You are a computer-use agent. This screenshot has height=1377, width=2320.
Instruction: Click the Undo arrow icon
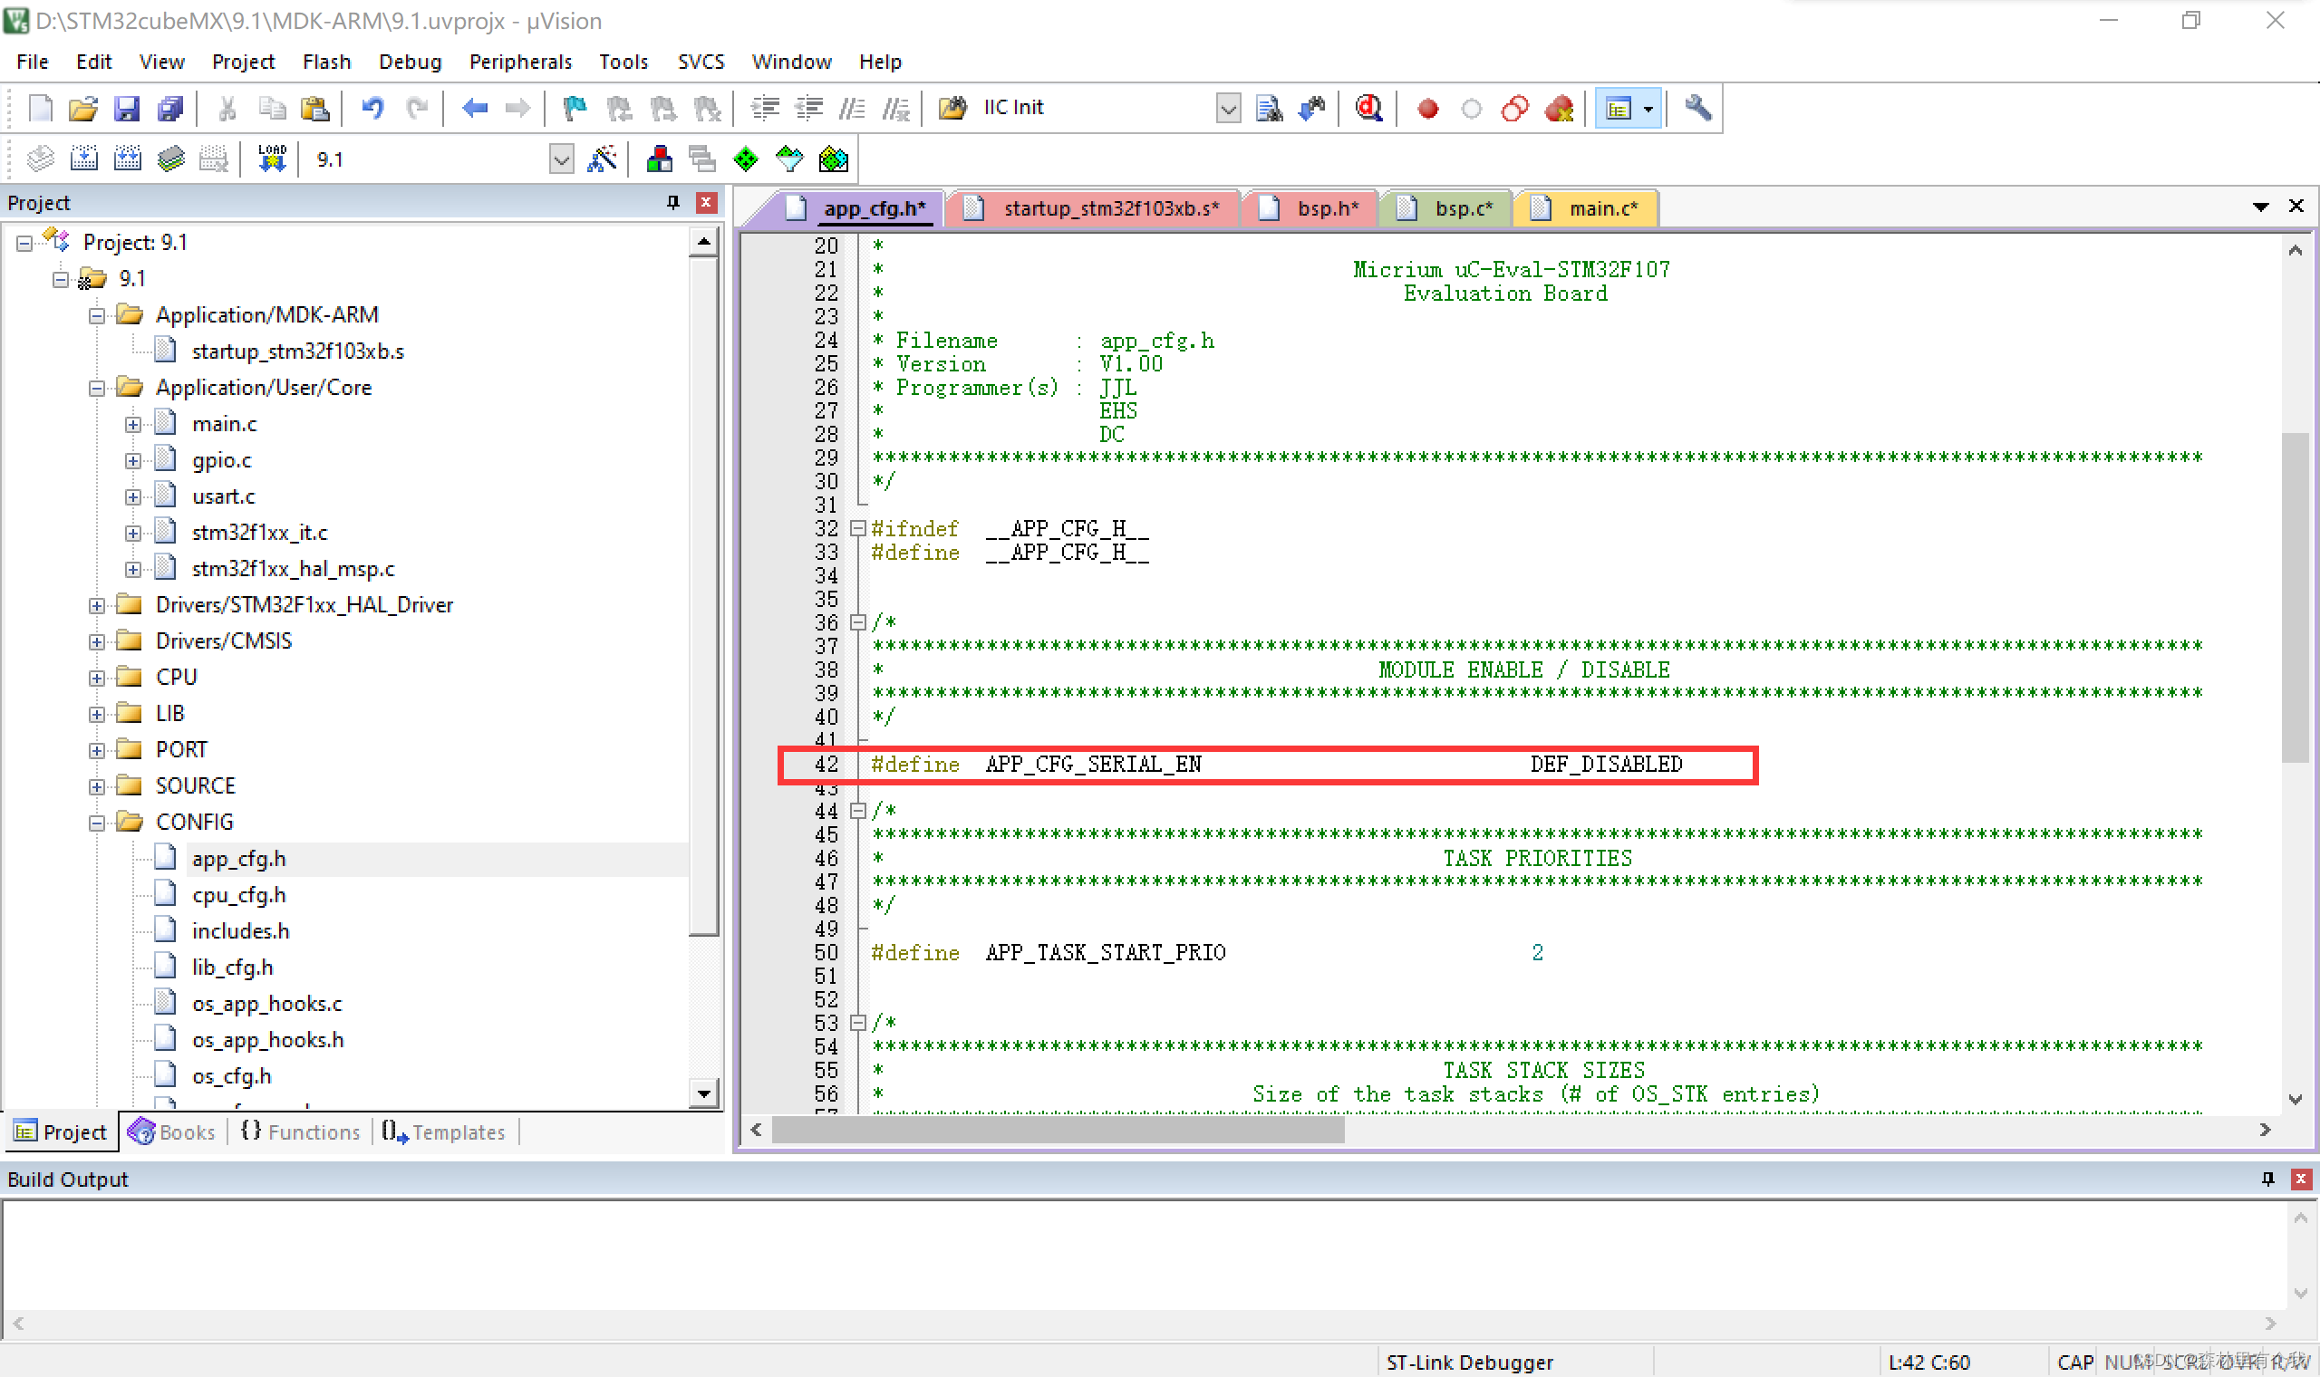tap(373, 109)
